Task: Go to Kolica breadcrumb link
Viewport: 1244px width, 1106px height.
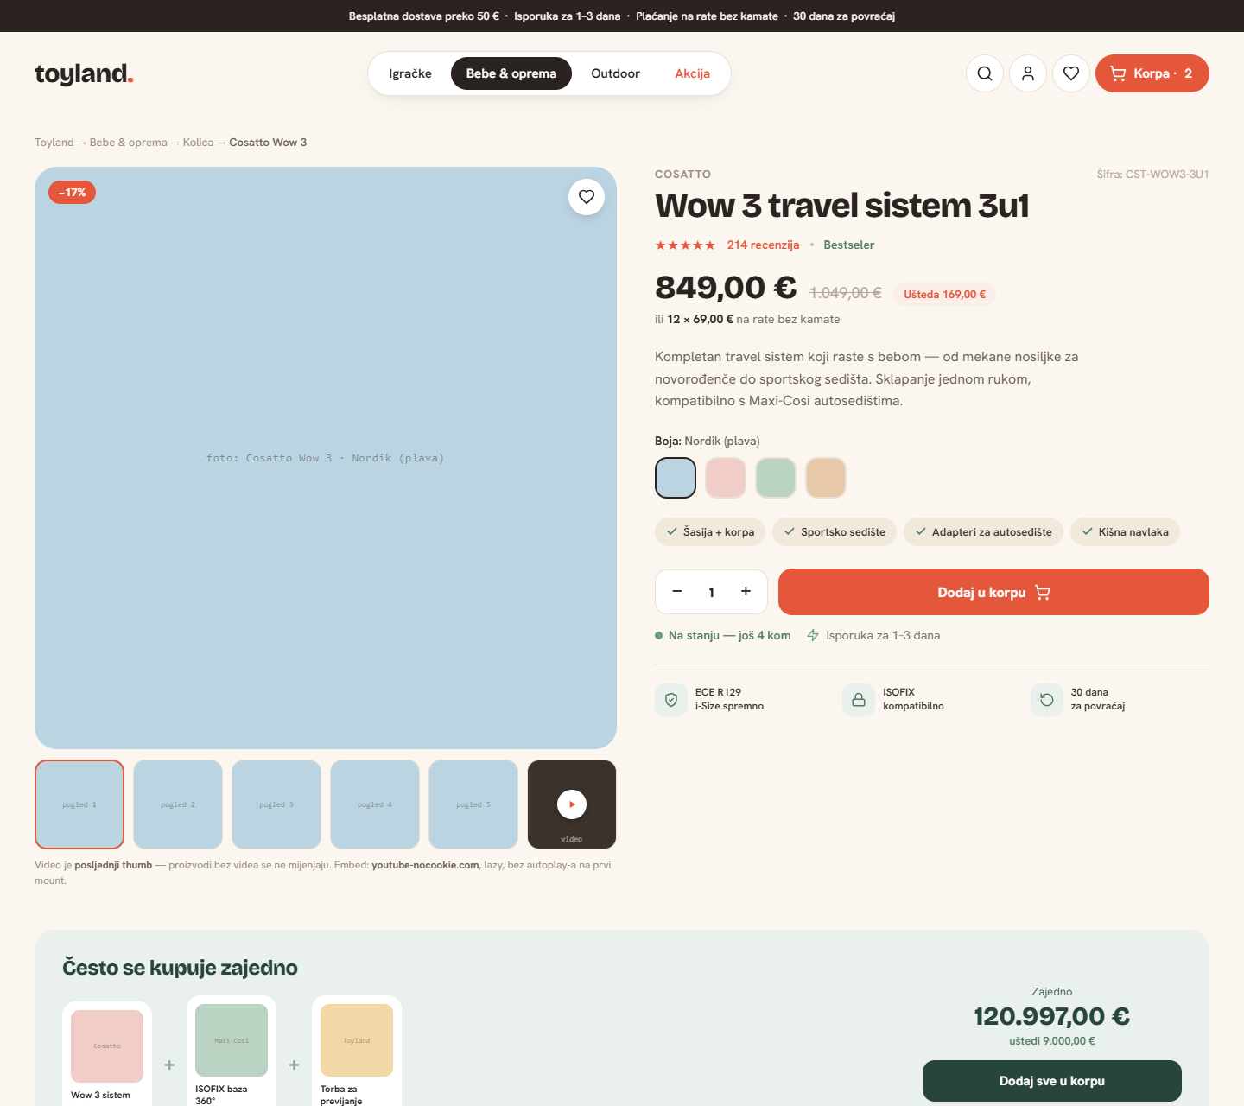Action: tap(198, 143)
